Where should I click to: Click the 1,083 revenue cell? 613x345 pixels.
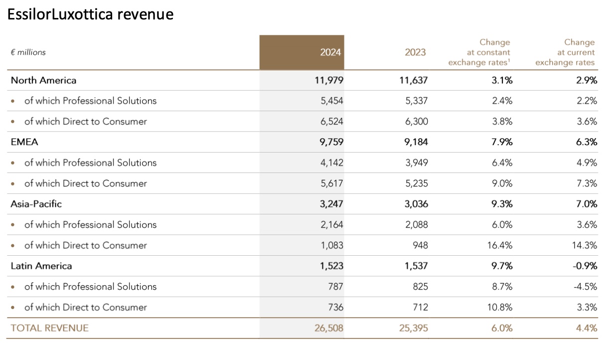point(332,245)
